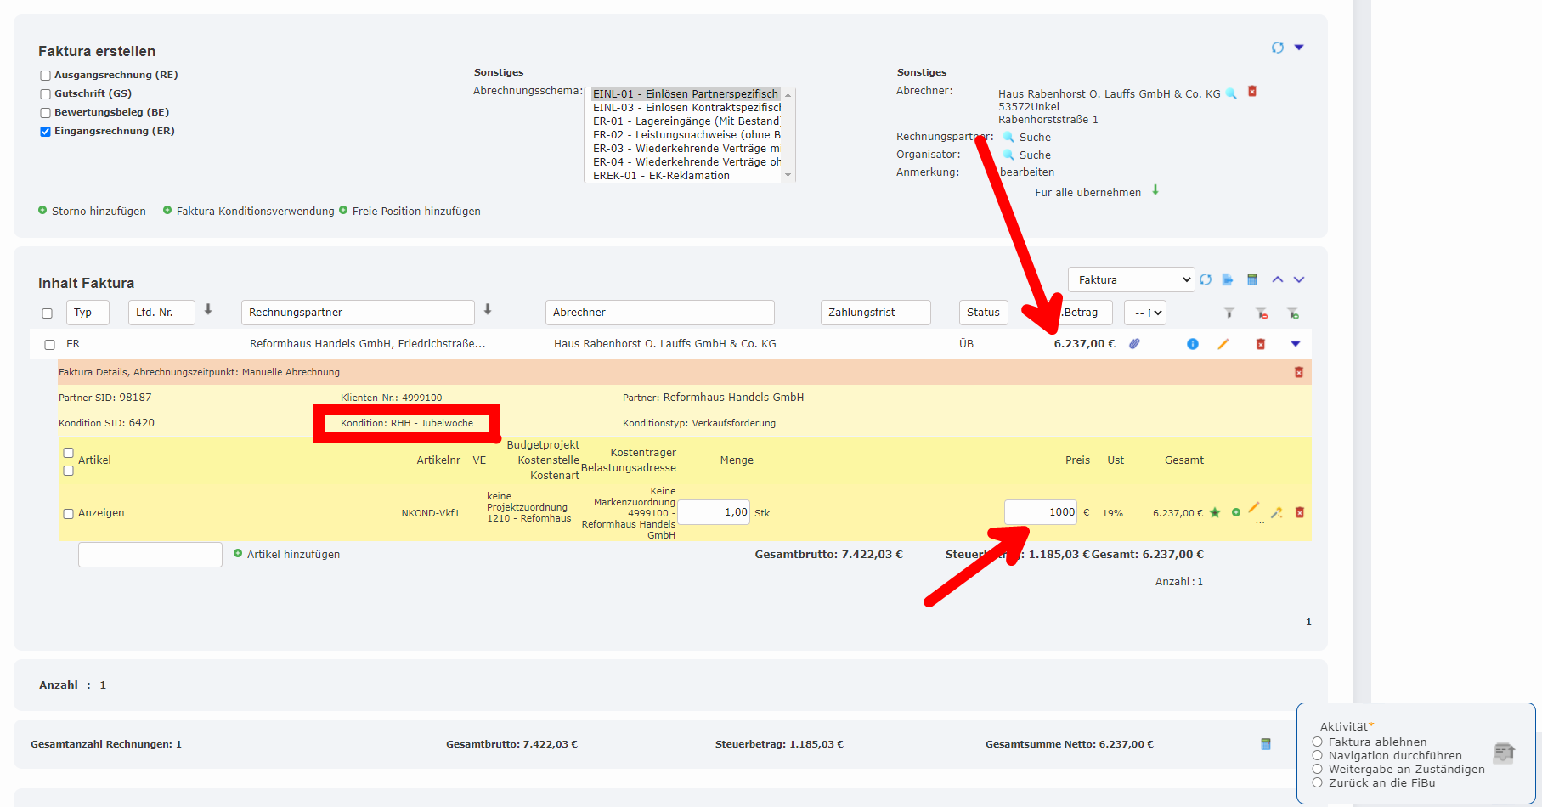This screenshot has width=1542, height=807.
Task: Click the Suche link next to Rechnungspartner
Action: (x=1032, y=137)
